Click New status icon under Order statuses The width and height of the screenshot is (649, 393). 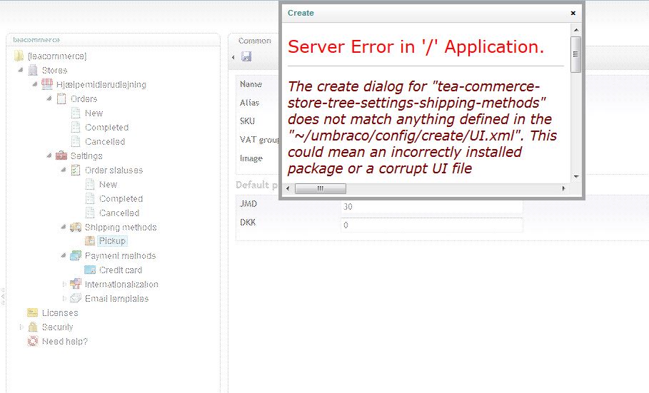coord(90,185)
